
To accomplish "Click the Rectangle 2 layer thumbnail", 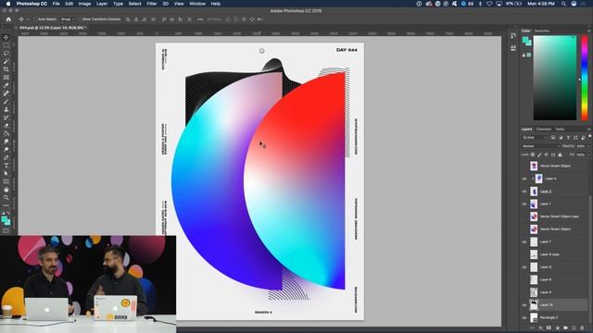I will (x=534, y=318).
